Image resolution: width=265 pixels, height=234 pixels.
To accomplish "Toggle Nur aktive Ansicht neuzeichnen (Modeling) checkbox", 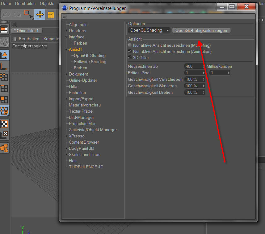I will click(x=130, y=45).
